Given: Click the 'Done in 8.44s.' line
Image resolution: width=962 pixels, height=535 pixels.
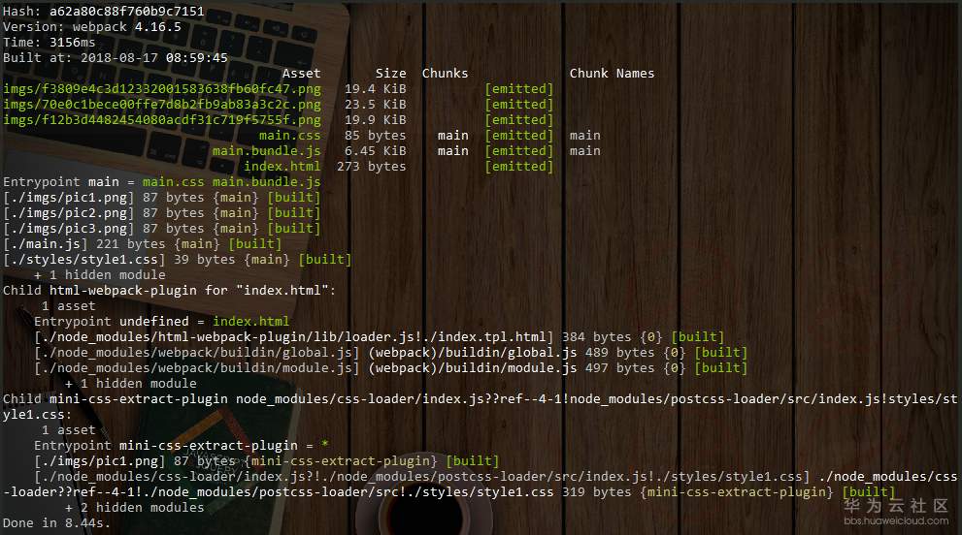Looking at the screenshot, I should [x=56, y=523].
